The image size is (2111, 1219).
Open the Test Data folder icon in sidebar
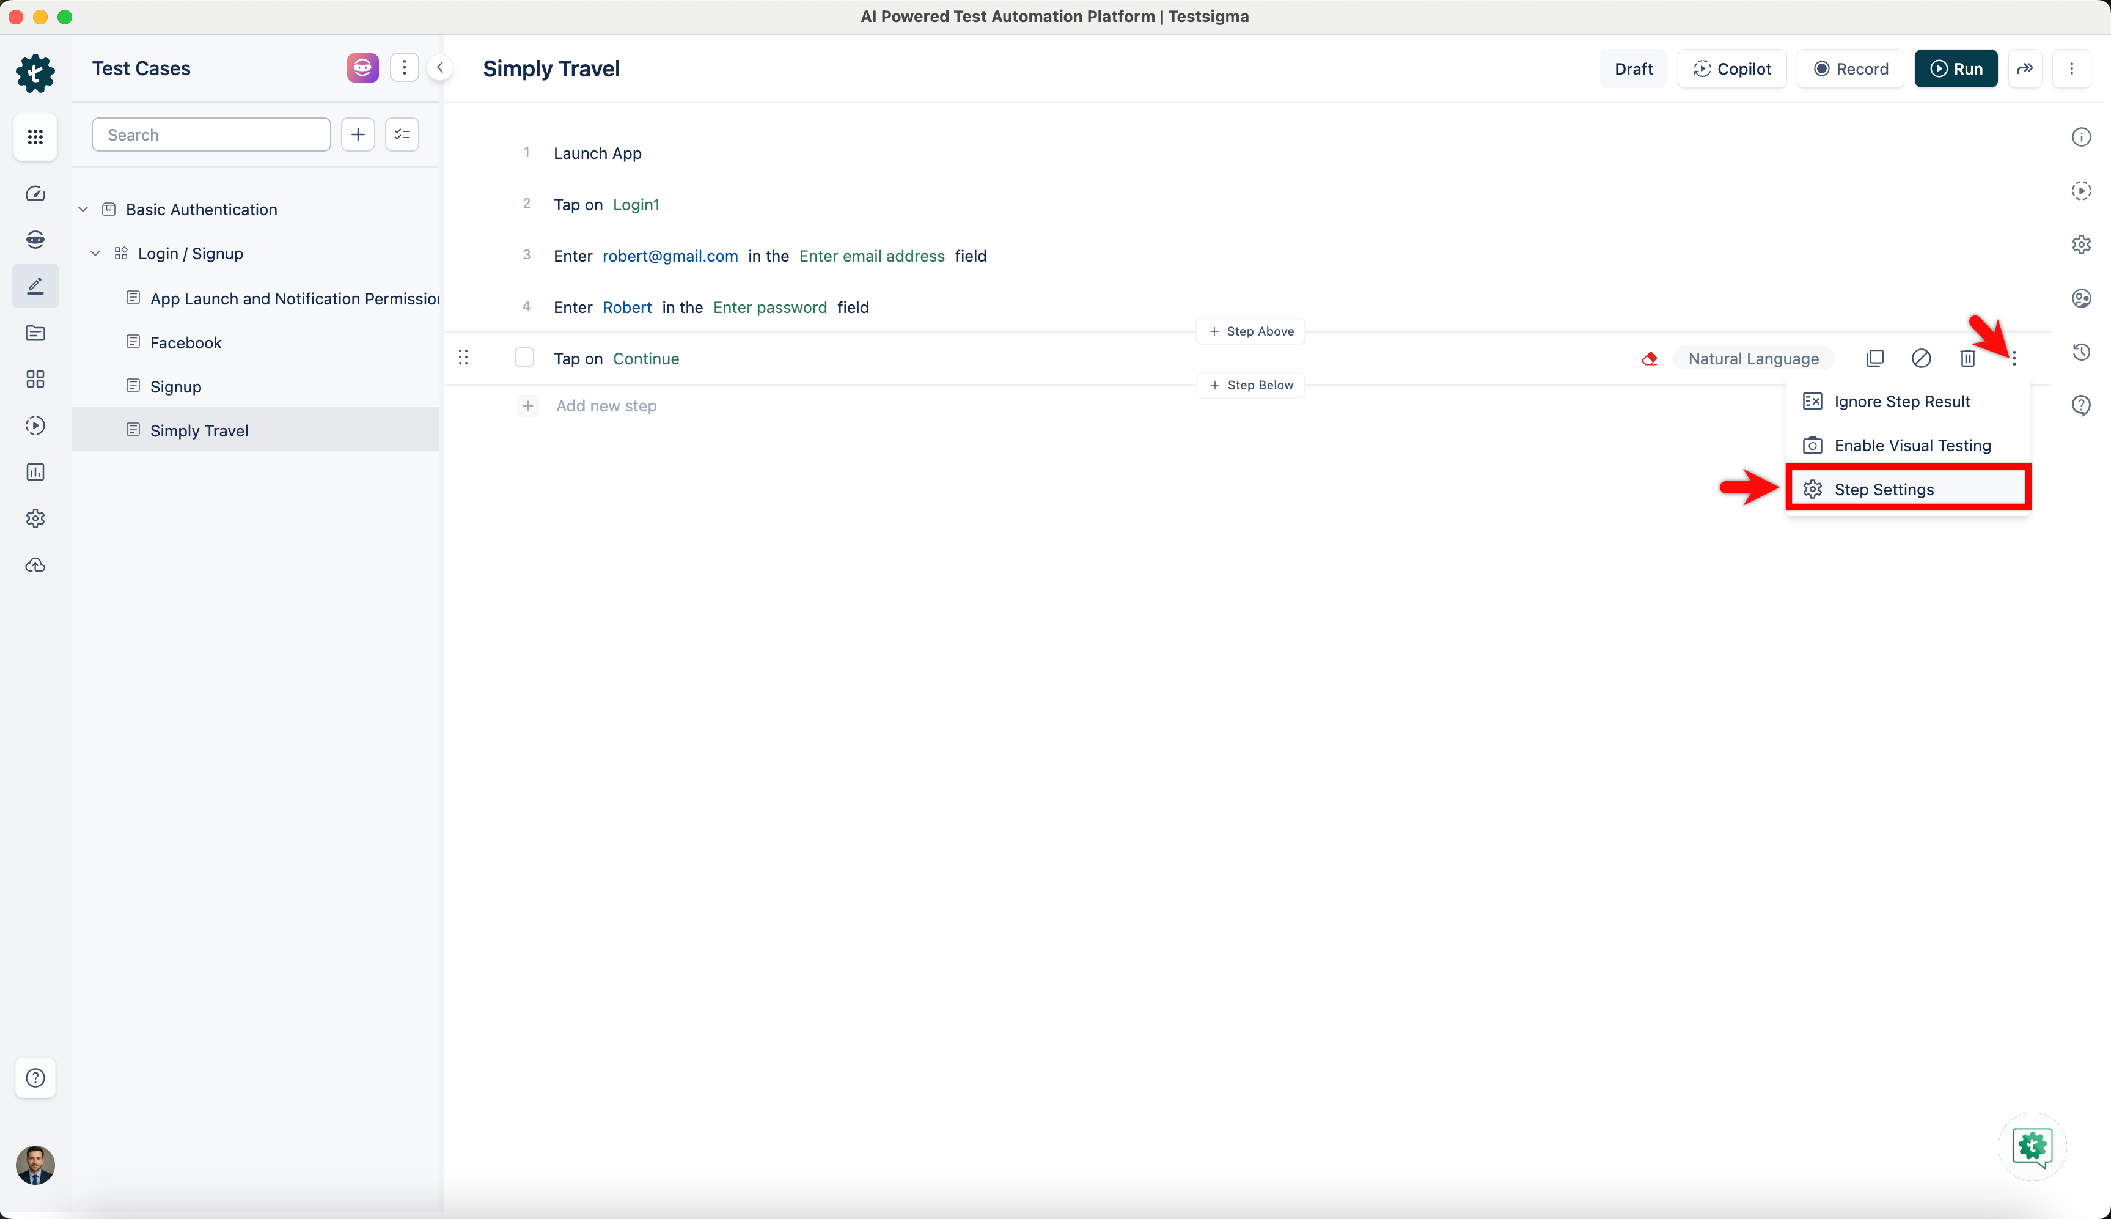click(35, 333)
